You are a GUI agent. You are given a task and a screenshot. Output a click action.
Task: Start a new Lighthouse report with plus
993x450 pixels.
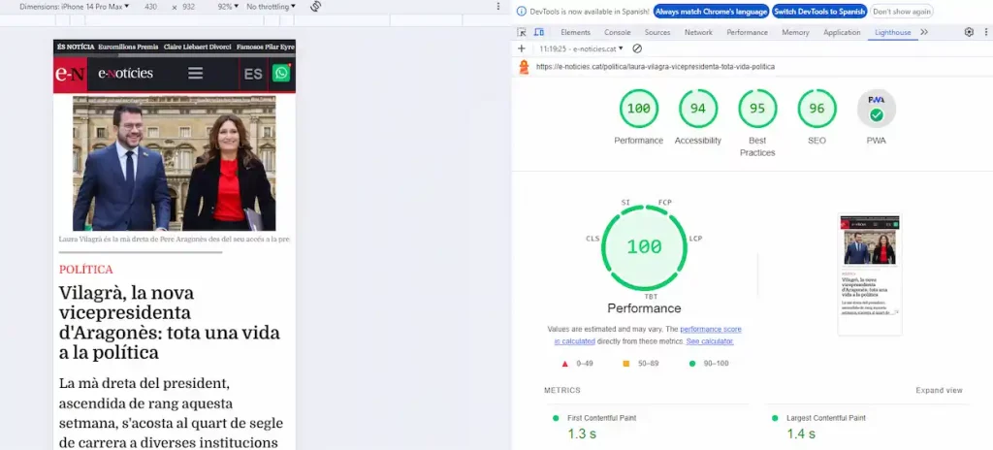pyautogui.click(x=522, y=48)
